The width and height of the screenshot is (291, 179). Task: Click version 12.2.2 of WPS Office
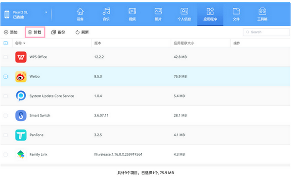pos(99,57)
